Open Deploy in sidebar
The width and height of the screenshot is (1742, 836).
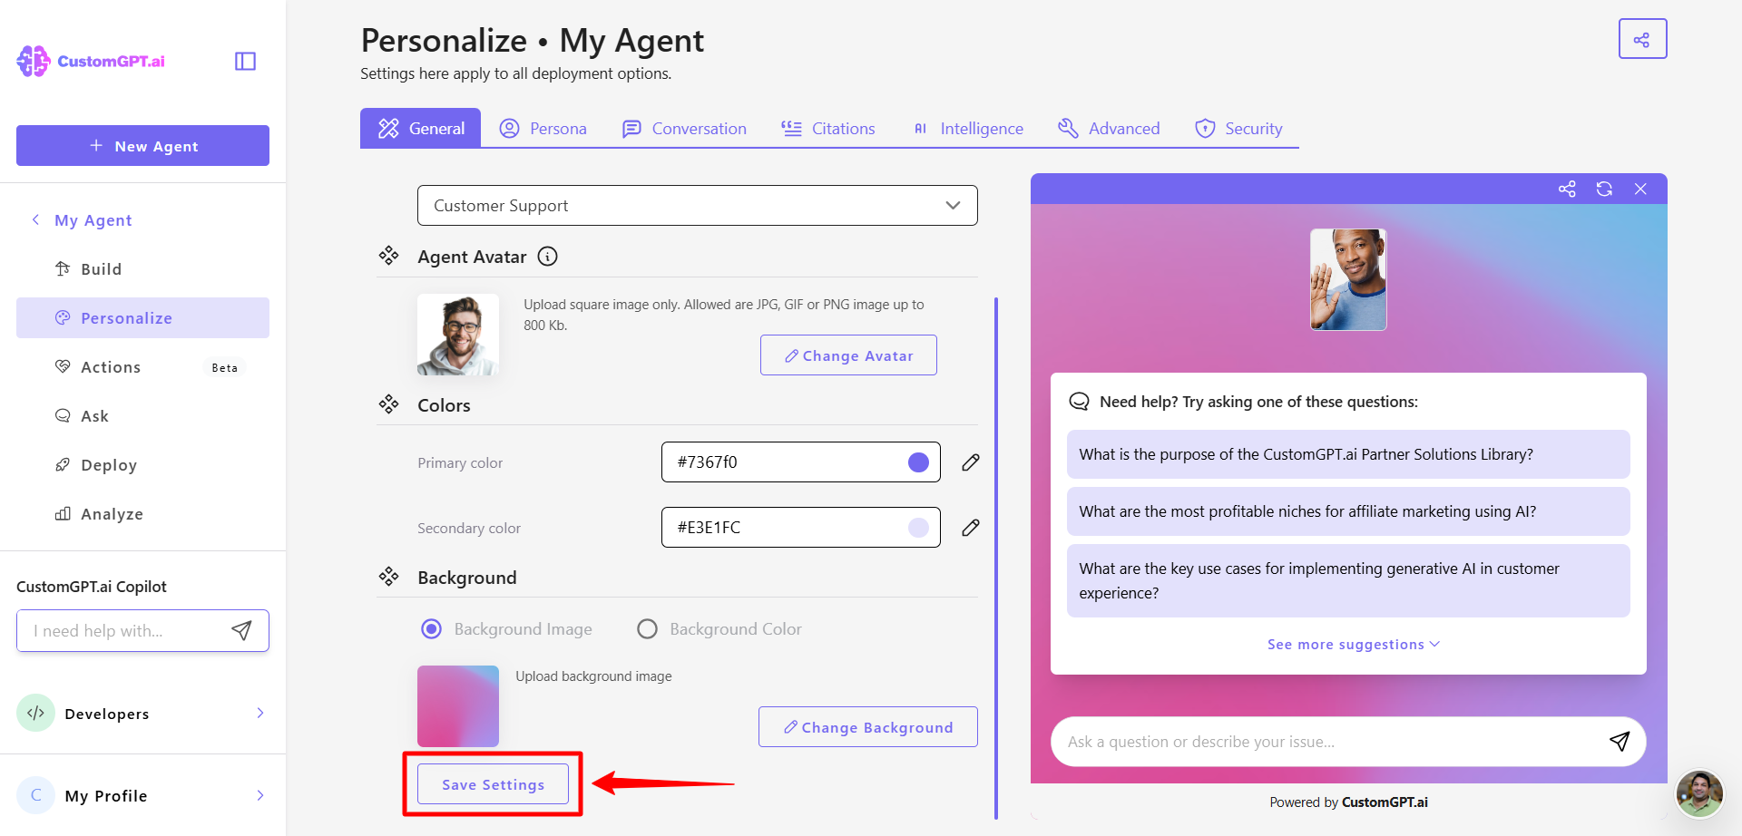coord(142,465)
